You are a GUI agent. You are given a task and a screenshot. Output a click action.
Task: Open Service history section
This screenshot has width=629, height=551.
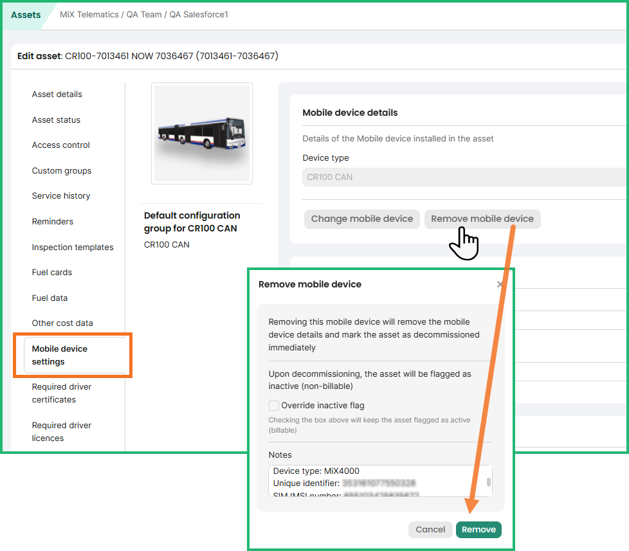tap(61, 196)
